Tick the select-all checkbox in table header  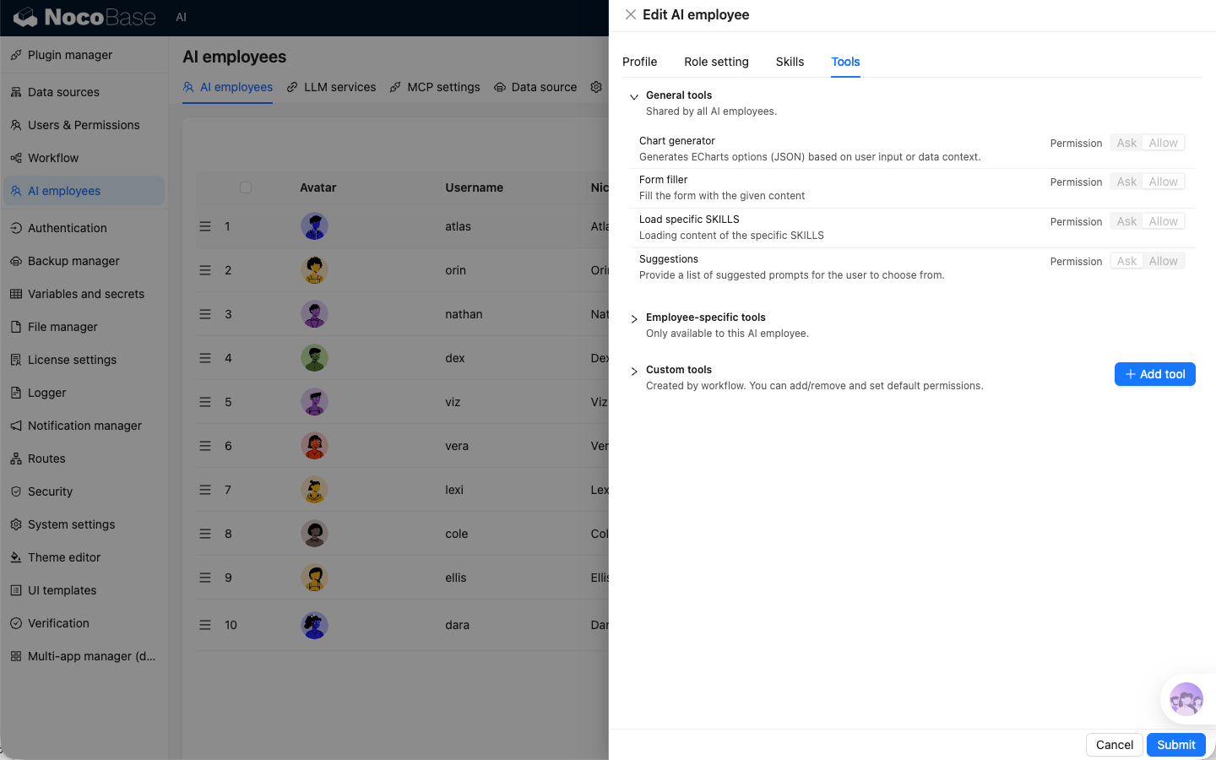pyautogui.click(x=246, y=187)
